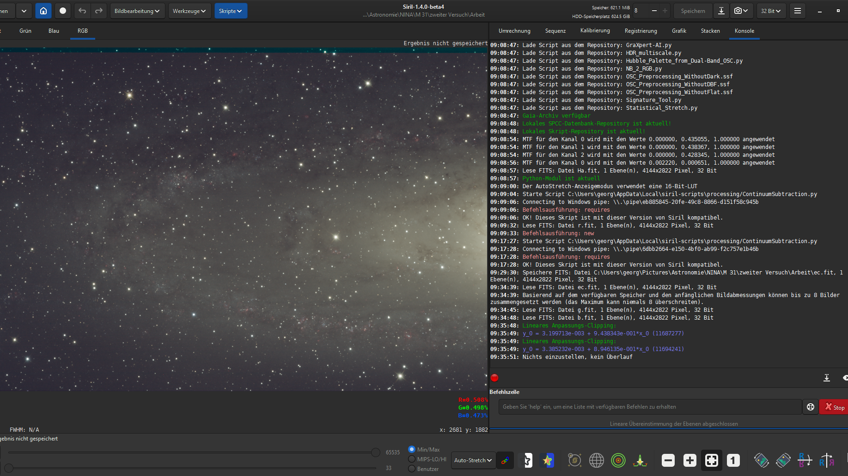Select the MIPS-LO/HI radio button
The height and width of the screenshot is (476, 848).
click(x=412, y=459)
